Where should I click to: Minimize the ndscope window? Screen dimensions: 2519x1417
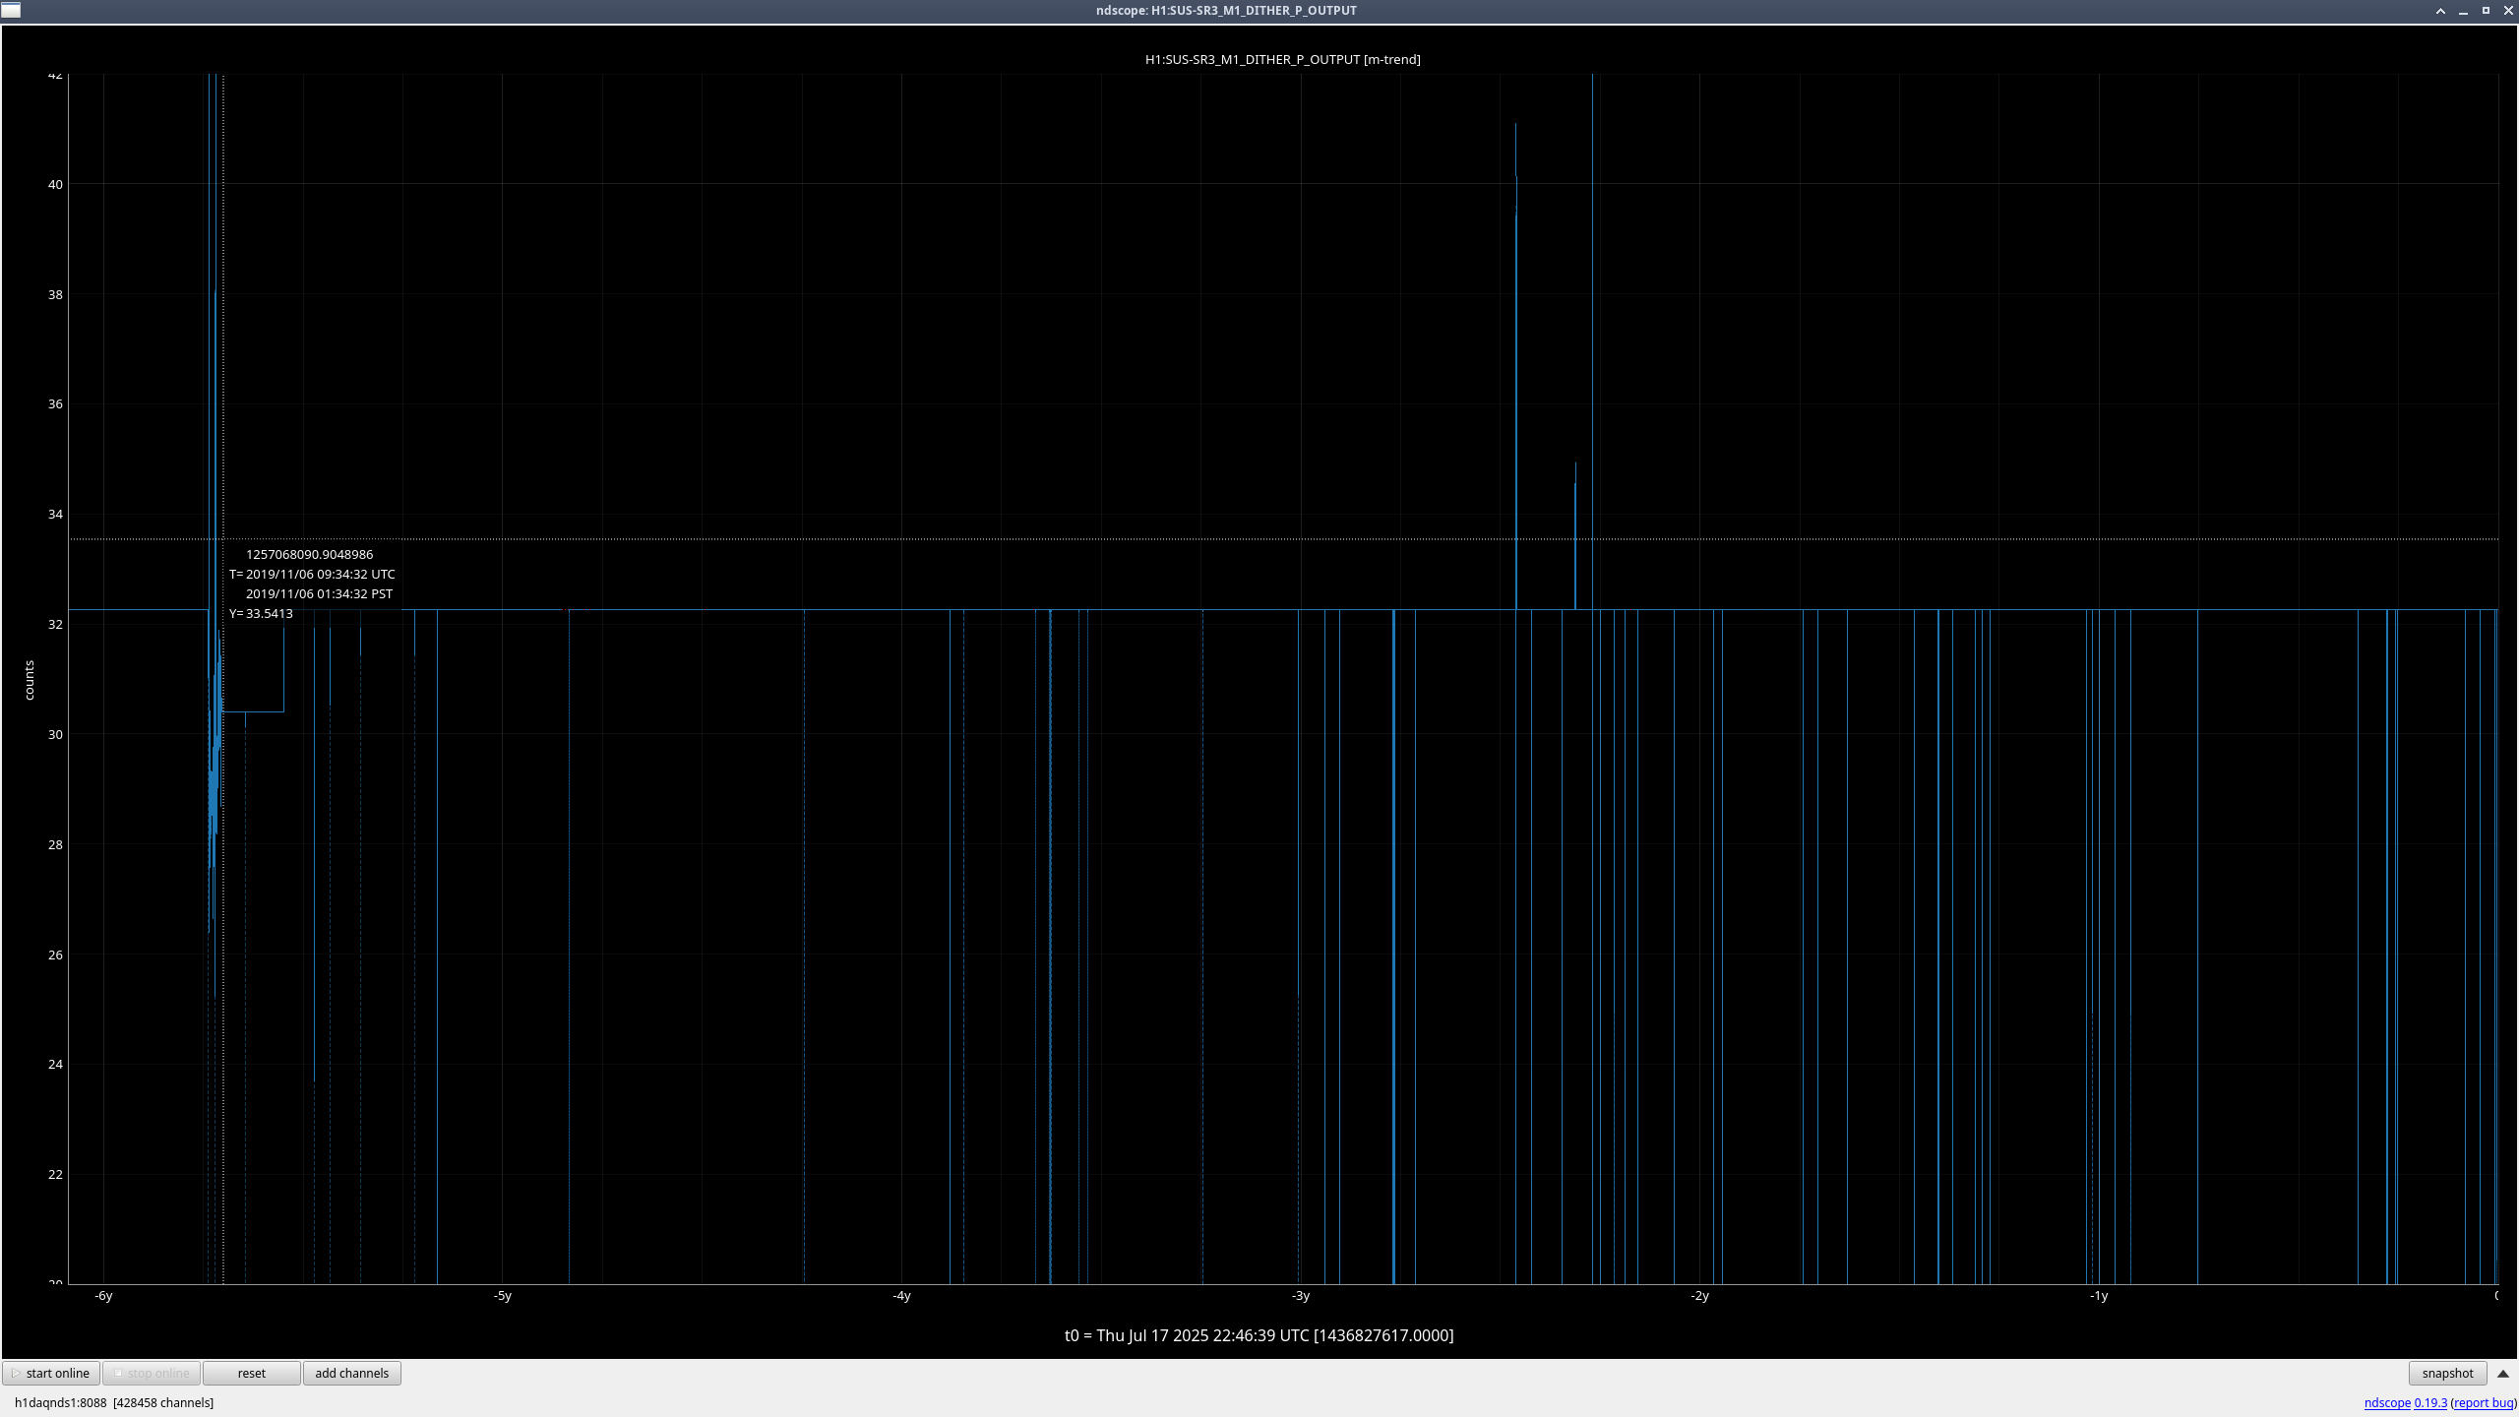tap(2463, 11)
